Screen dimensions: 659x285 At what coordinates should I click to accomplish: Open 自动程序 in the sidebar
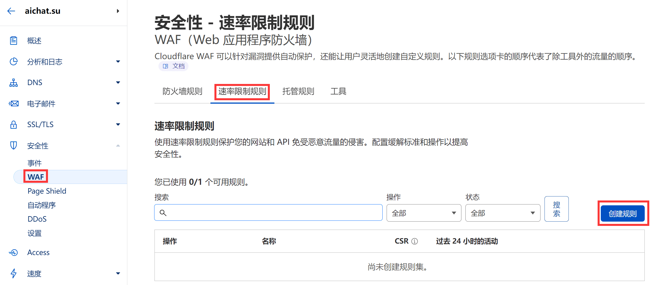point(41,205)
